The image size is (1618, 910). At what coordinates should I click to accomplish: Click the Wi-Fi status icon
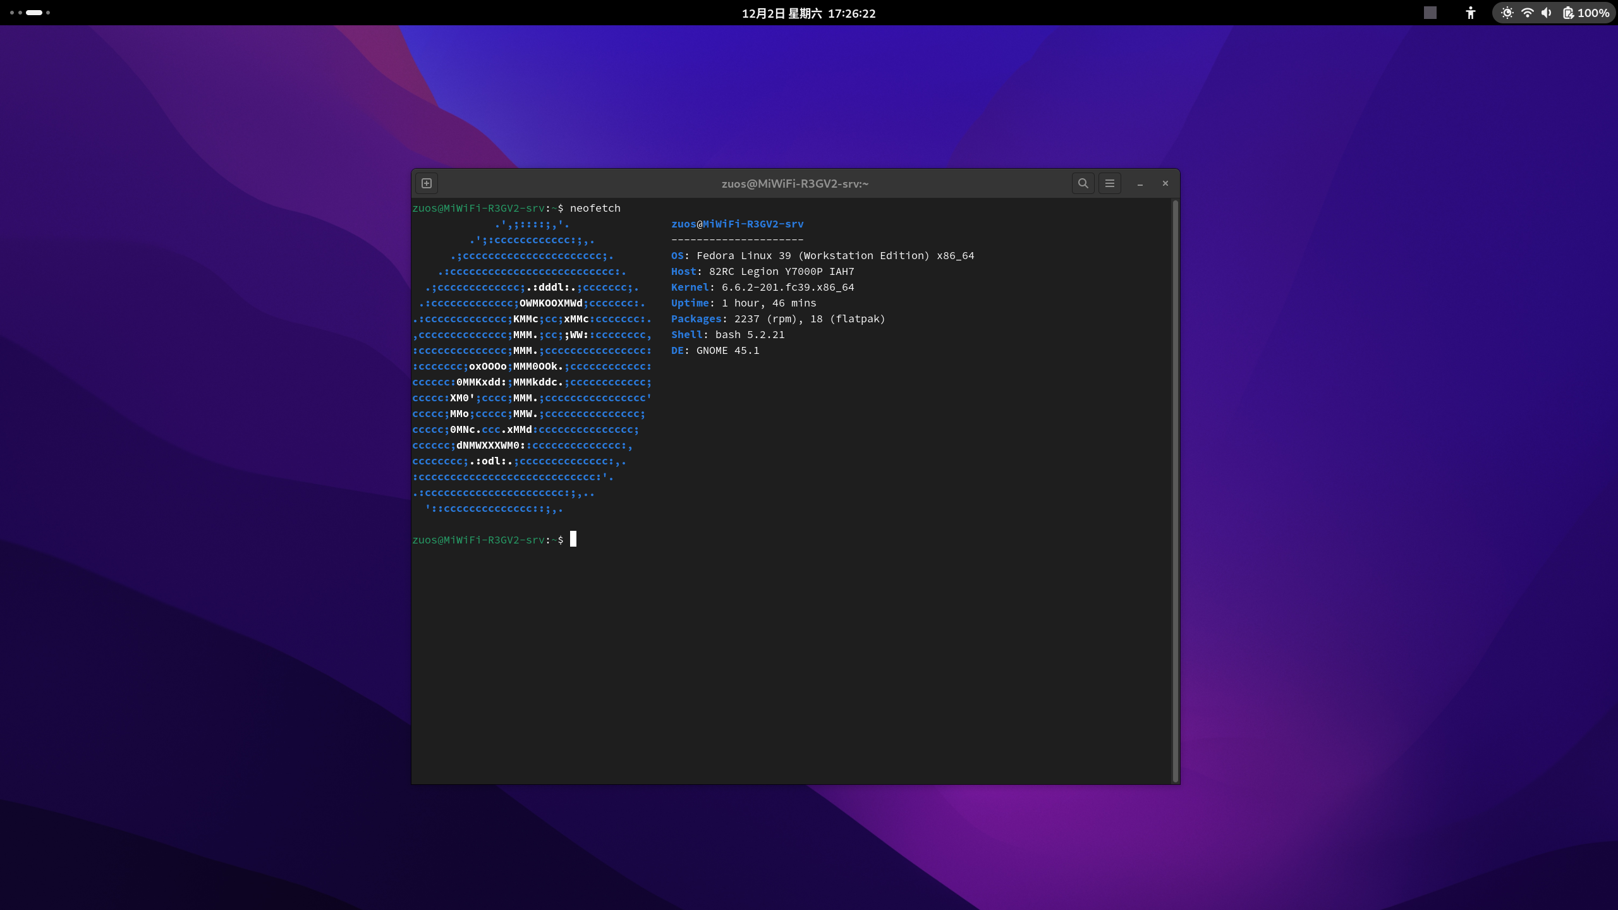(1527, 13)
